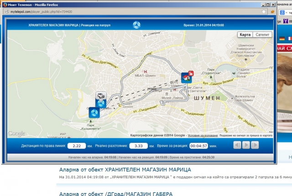Click the reaction time field showing 00:04:57
This screenshot has height=196, width=292.
198,146
